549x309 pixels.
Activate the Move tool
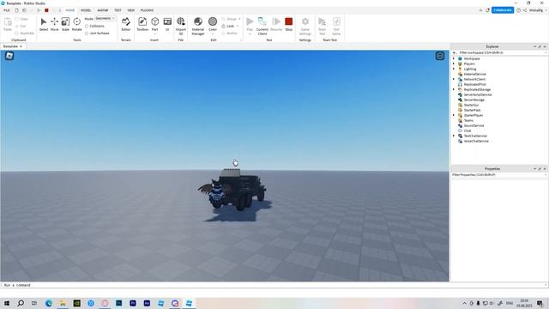(x=55, y=25)
